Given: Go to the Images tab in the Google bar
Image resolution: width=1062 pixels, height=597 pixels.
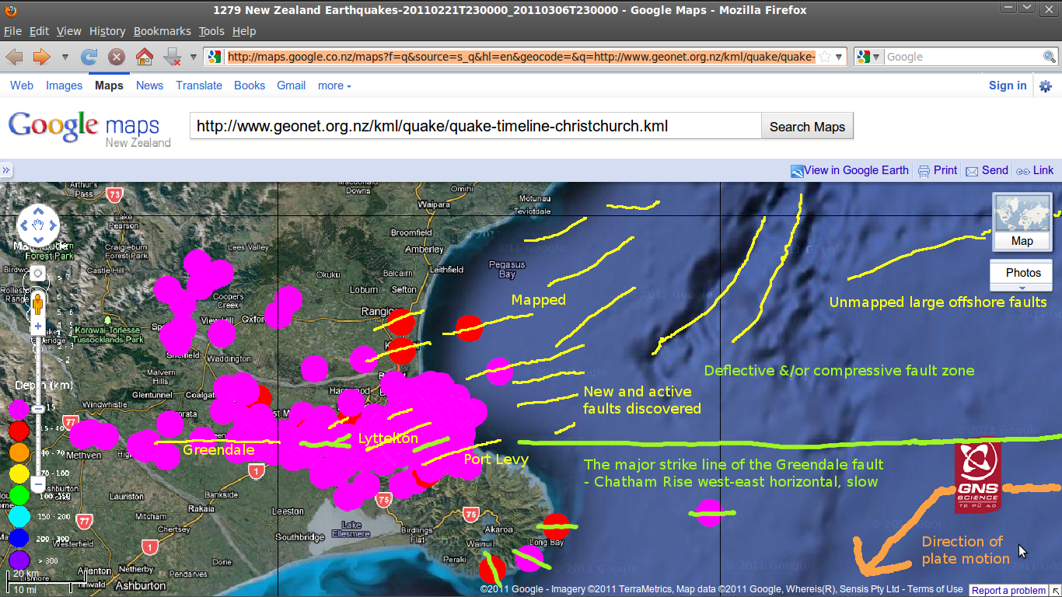Looking at the screenshot, I should [64, 86].
